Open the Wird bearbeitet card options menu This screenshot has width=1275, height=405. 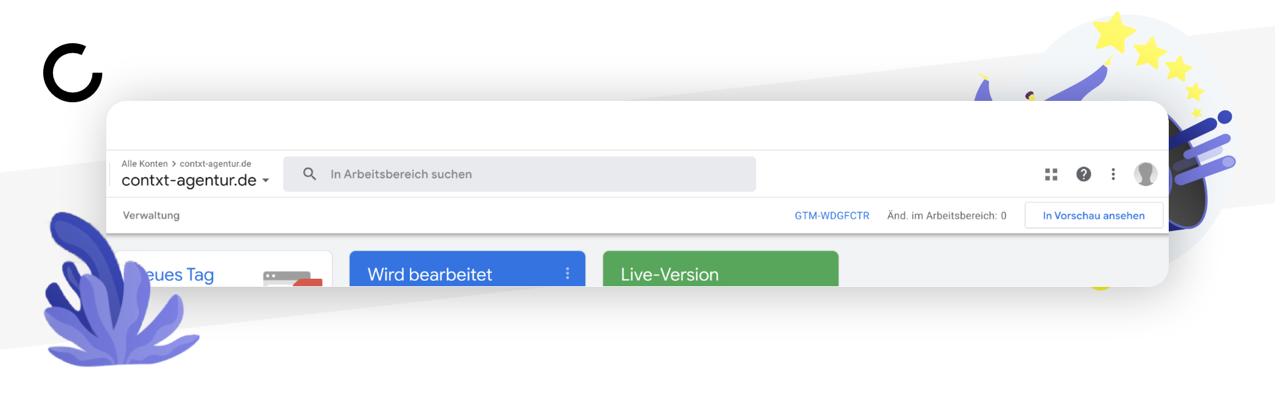pos(568,274)
